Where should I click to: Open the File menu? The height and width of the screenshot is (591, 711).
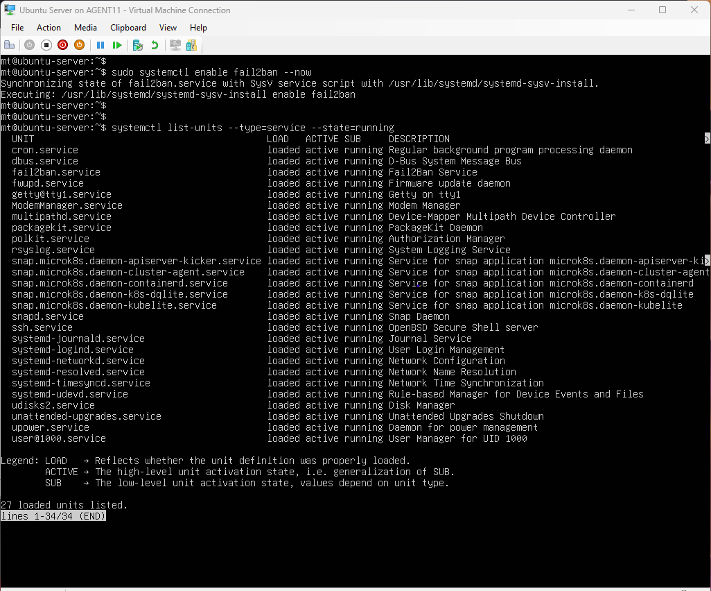pos(17,28)
